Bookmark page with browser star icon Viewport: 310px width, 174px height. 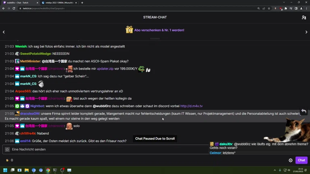(269, 8)
